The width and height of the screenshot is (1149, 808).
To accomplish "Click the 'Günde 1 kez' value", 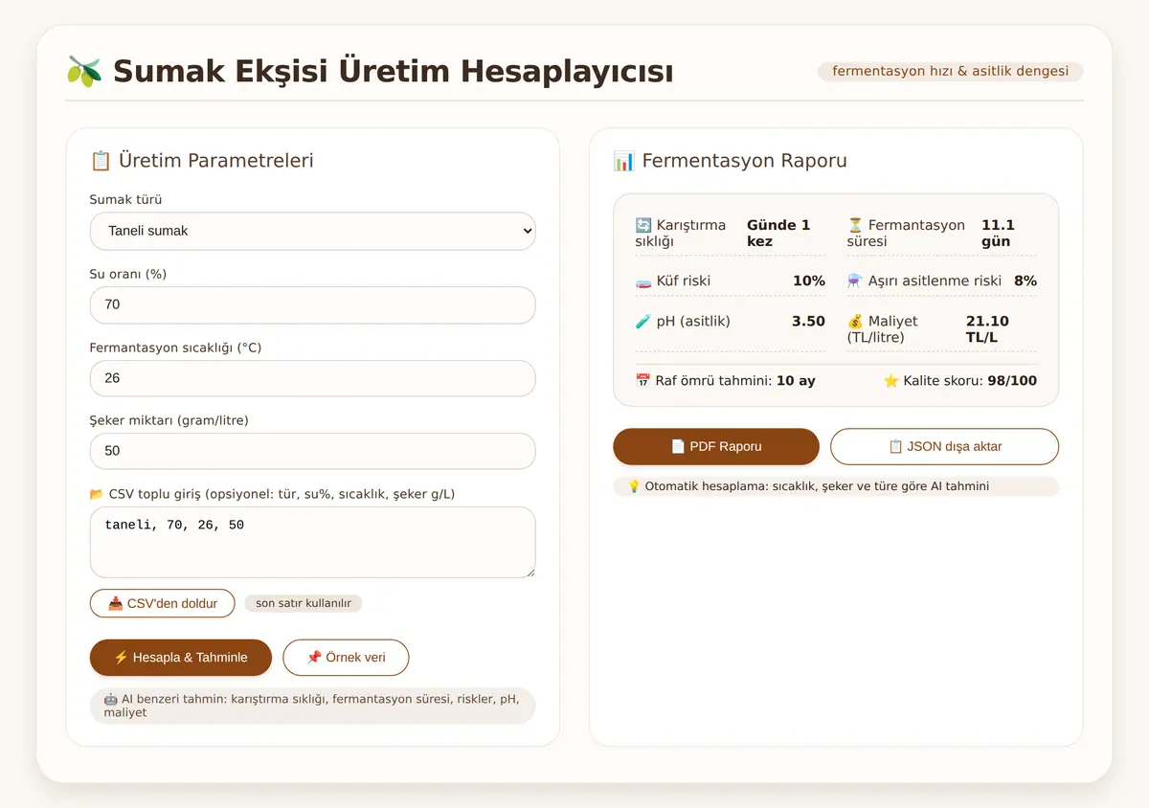I will (778, 234).
